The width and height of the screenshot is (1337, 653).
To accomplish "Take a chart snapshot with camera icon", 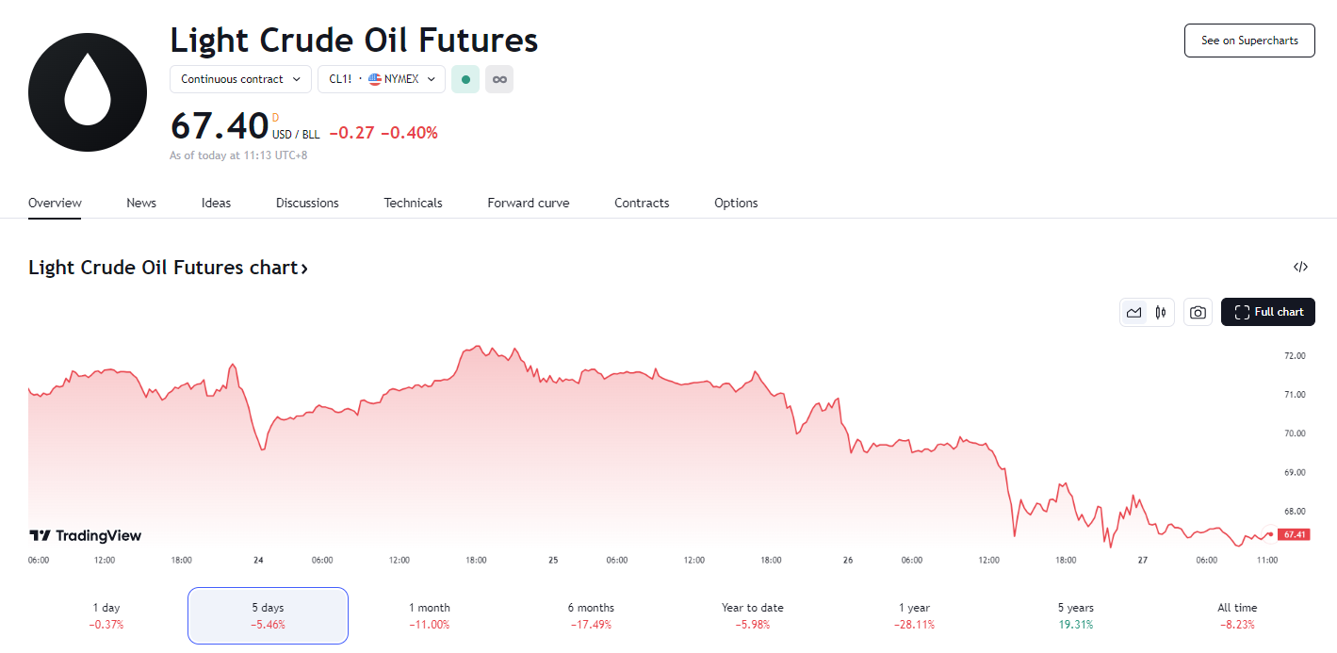I will coord(1198,312).
